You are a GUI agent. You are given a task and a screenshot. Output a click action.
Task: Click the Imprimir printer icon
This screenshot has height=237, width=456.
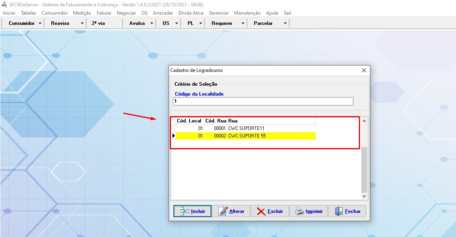click(299, 211)
